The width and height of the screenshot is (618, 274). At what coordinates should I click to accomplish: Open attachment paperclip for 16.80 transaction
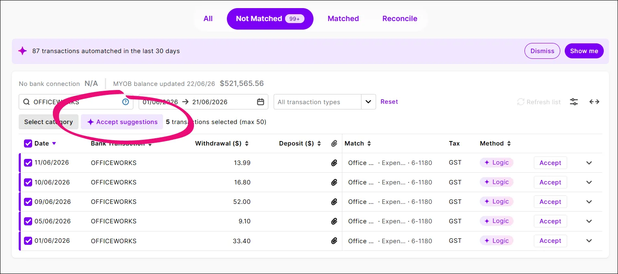[x=334, y=182]
